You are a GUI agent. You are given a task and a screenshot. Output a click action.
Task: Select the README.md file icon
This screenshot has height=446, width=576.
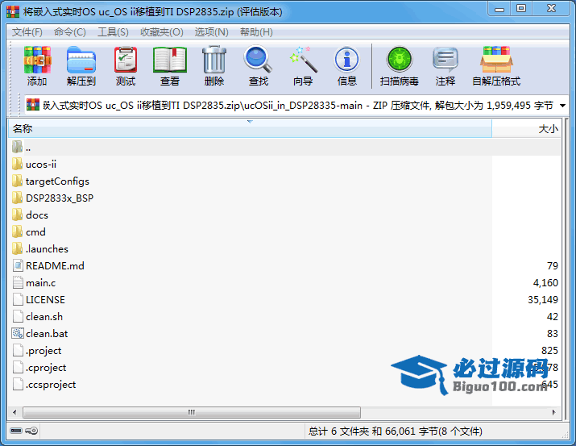point(18,265)
